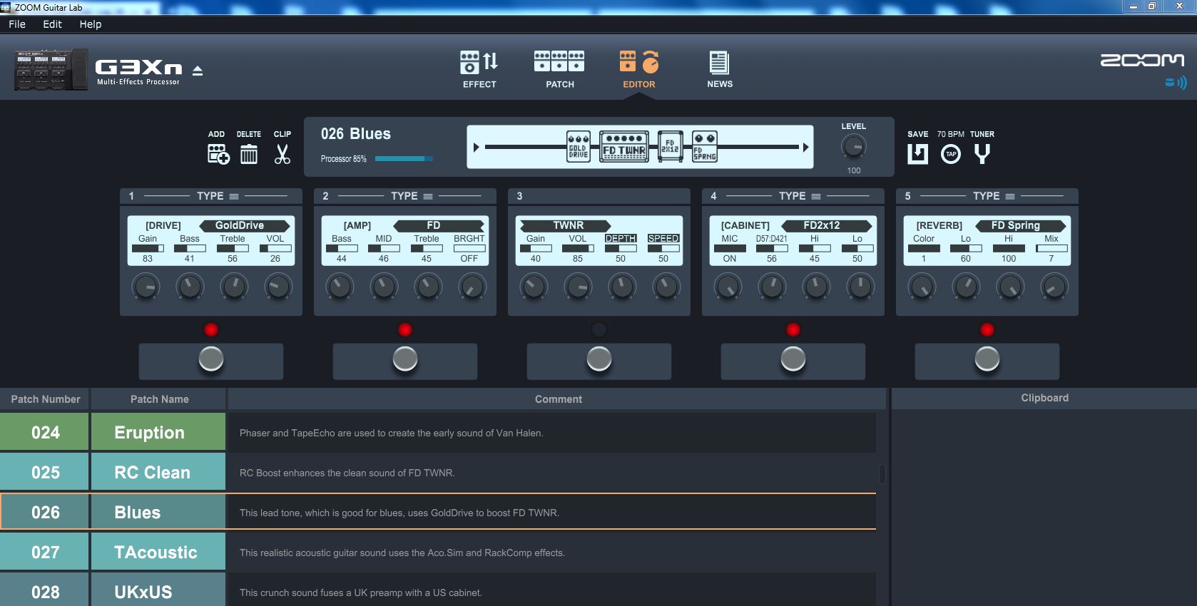Click the TWNR SPEED knob
The width and height of the screenshot is (1197, 606).
click(666, 287)
